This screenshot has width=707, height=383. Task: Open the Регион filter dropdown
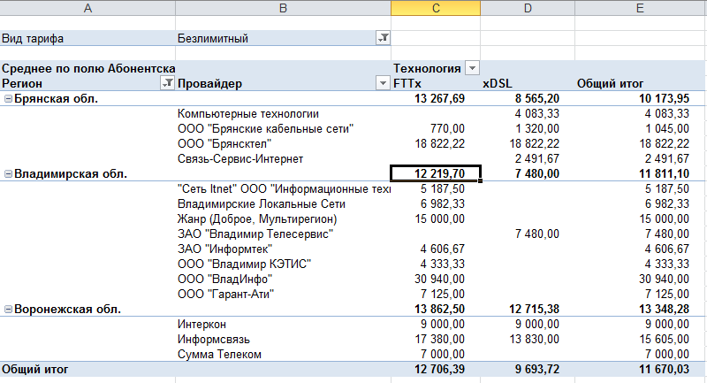167,83
